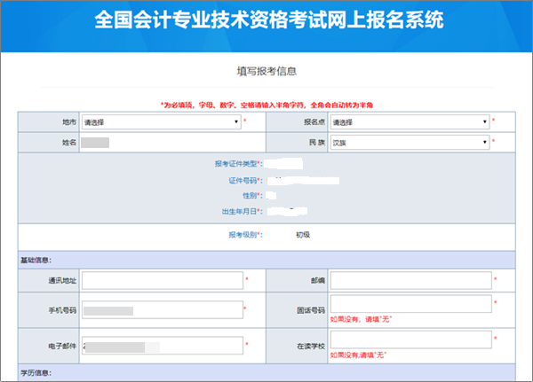Click the 通讯地址 label
Viewport: 533px width, 382px height.
click(x=62, y=281)
